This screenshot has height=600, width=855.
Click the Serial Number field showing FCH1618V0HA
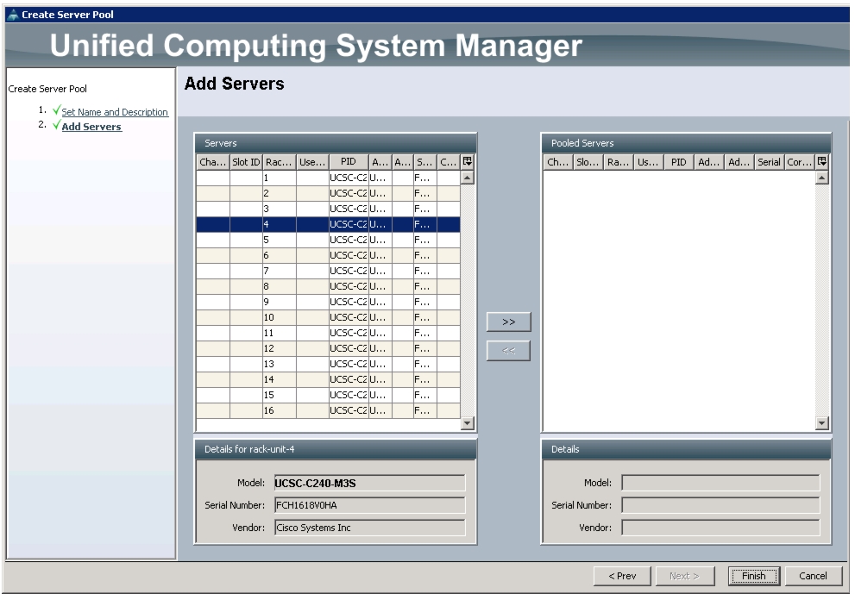[x=370, y=505]
